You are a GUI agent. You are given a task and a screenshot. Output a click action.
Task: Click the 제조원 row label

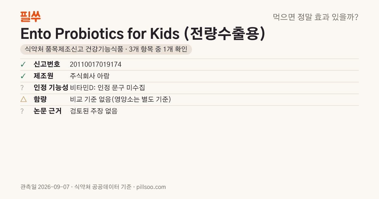(44, 76)
